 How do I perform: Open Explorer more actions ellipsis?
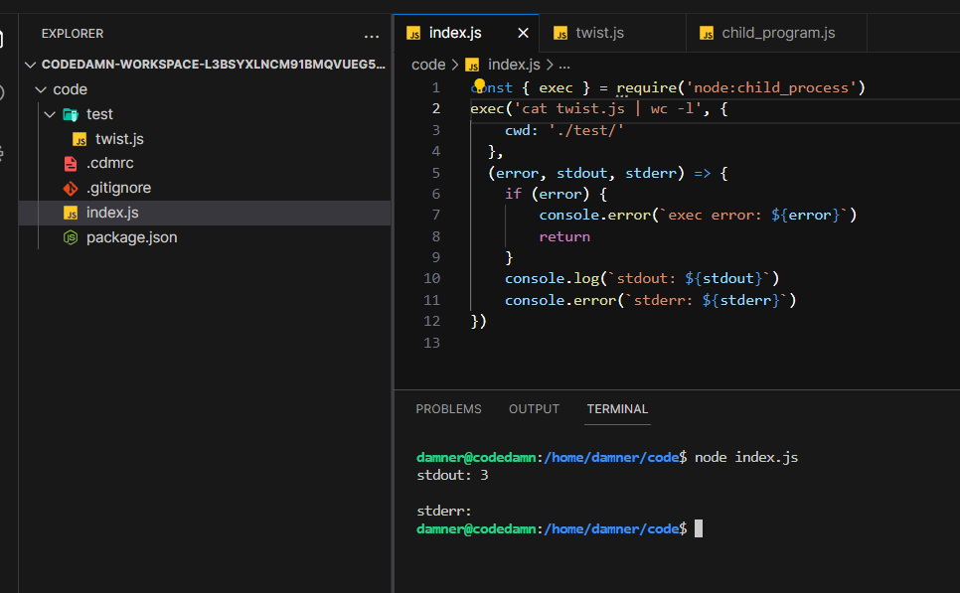(371, 36)
